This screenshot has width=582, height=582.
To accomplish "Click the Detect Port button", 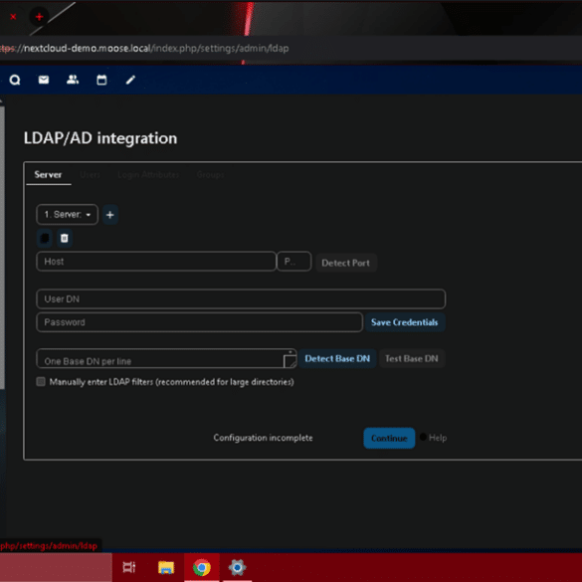I will pyautogui.click(x=346, y=263).
